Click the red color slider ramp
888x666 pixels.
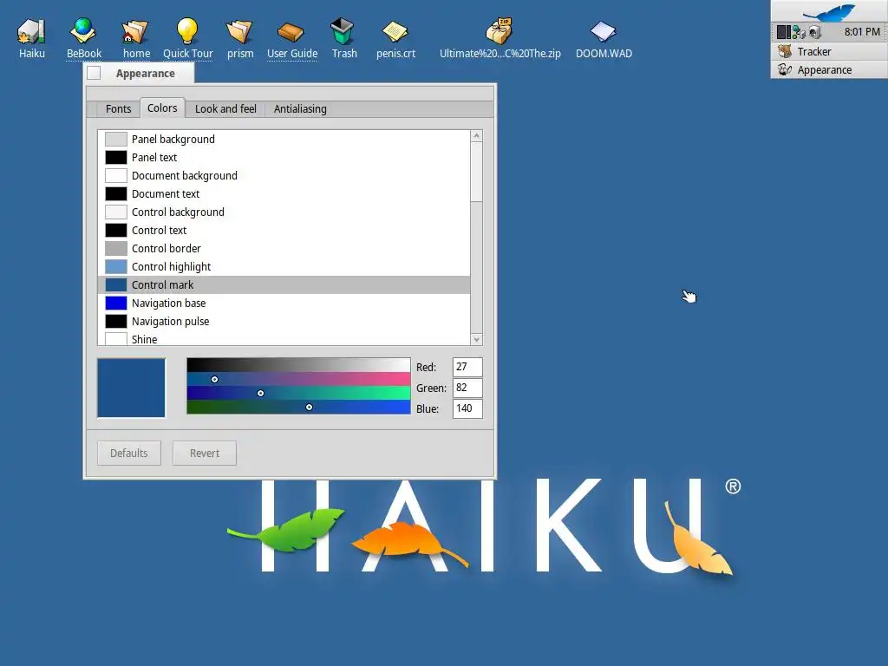coord(298,379)
